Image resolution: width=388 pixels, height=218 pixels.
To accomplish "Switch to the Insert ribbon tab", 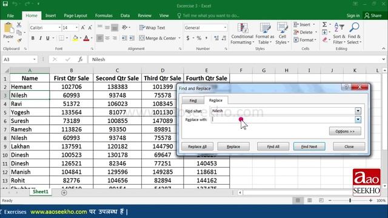I will [x=50, y=16].
